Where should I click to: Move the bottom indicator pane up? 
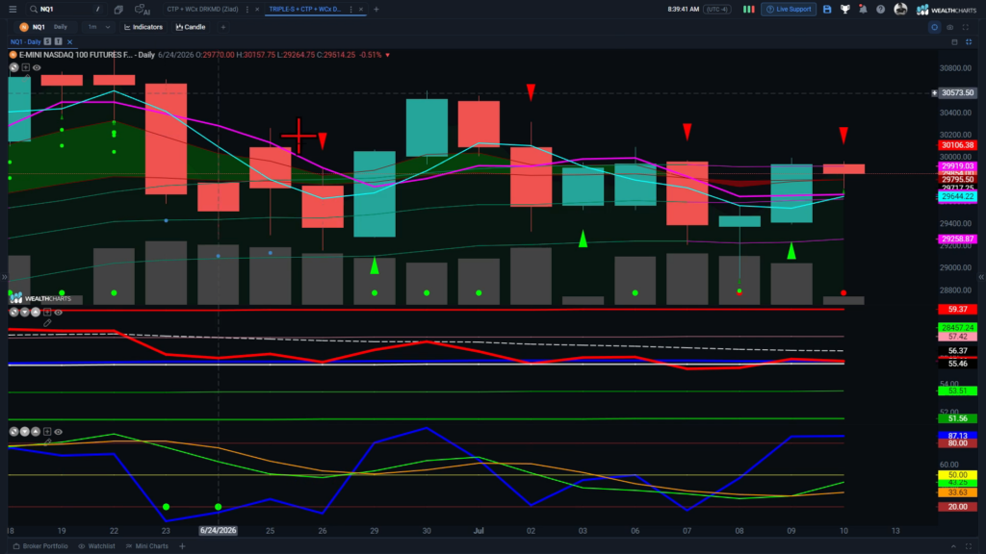[x=36, y=432]
